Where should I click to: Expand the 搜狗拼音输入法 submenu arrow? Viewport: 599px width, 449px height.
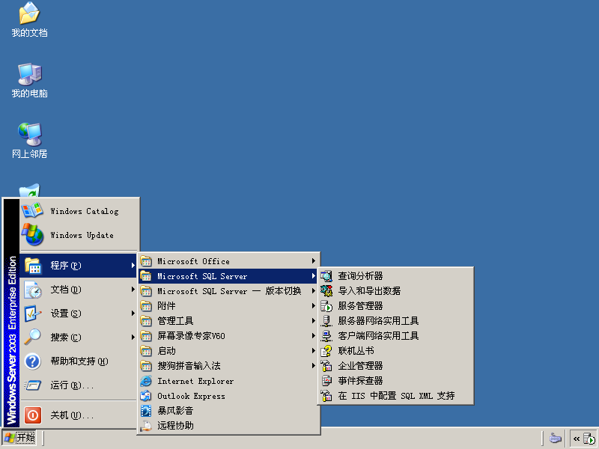coord(313,366)
